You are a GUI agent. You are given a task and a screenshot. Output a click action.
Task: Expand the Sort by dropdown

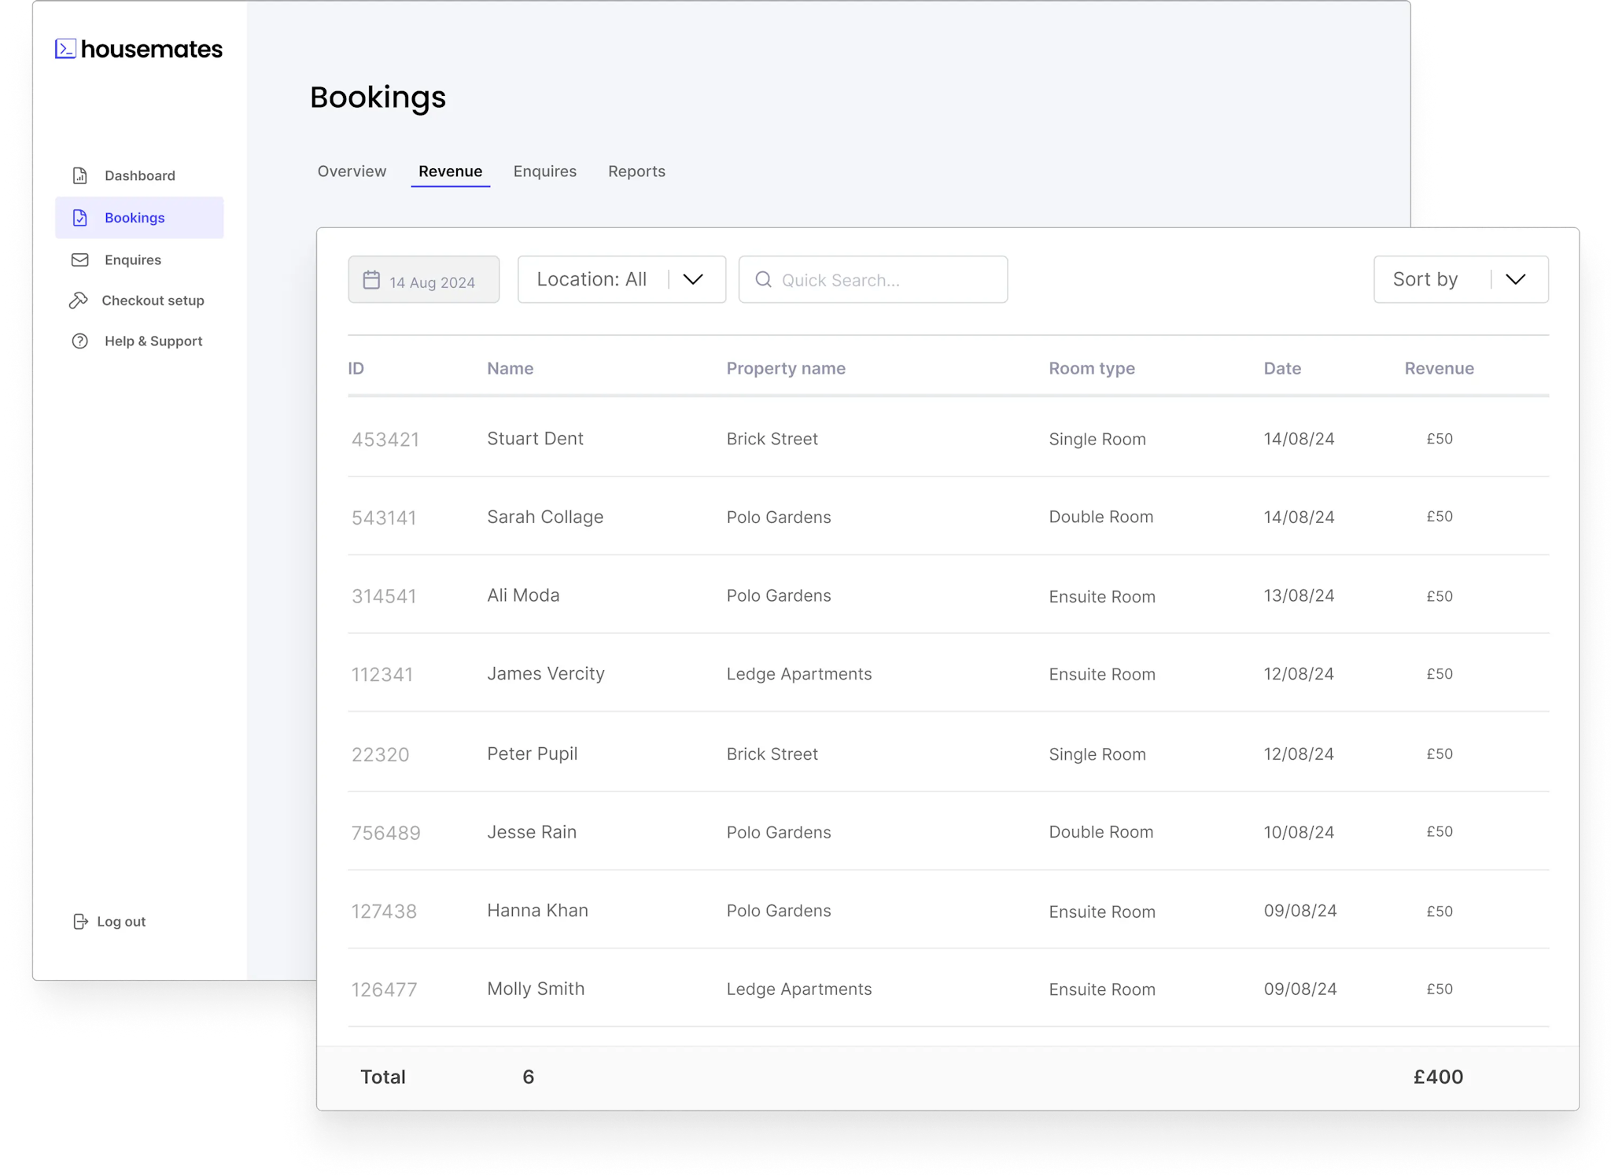pyautogui.click(x=1517, y=278)
